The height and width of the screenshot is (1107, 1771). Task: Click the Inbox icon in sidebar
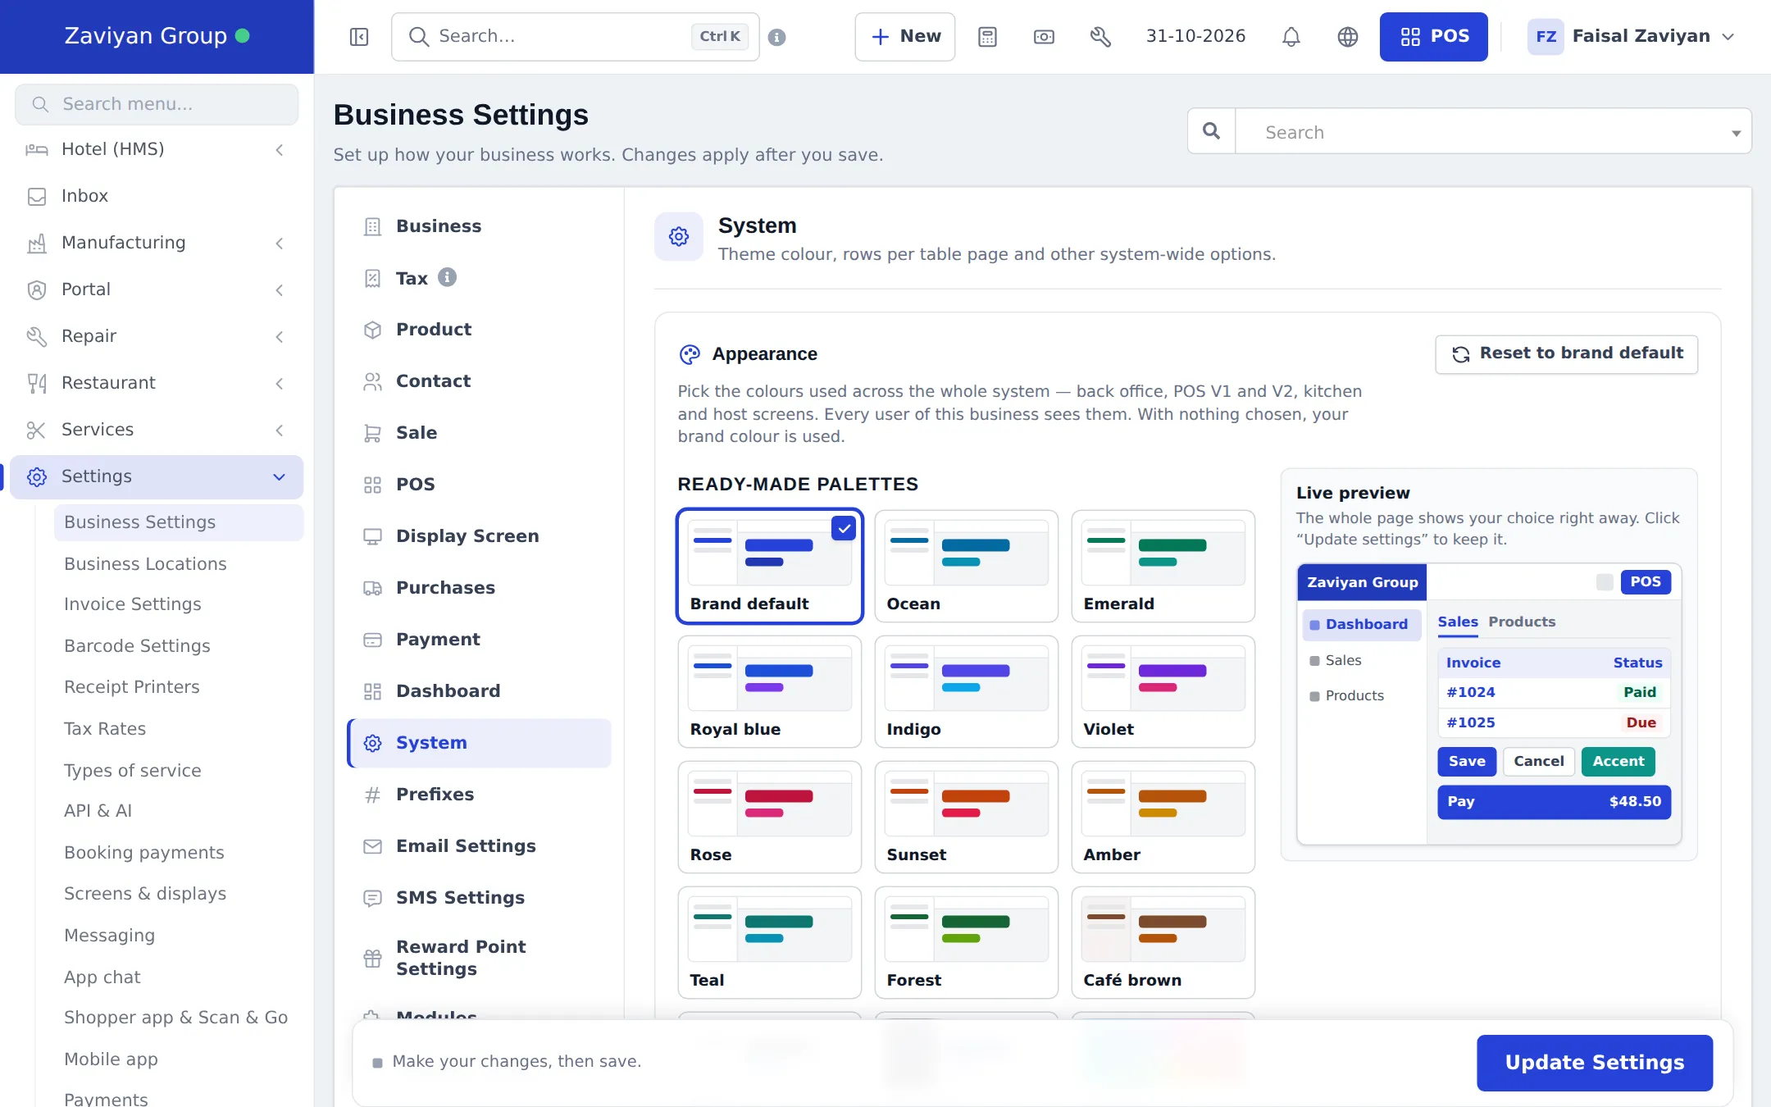pos(37,196)
